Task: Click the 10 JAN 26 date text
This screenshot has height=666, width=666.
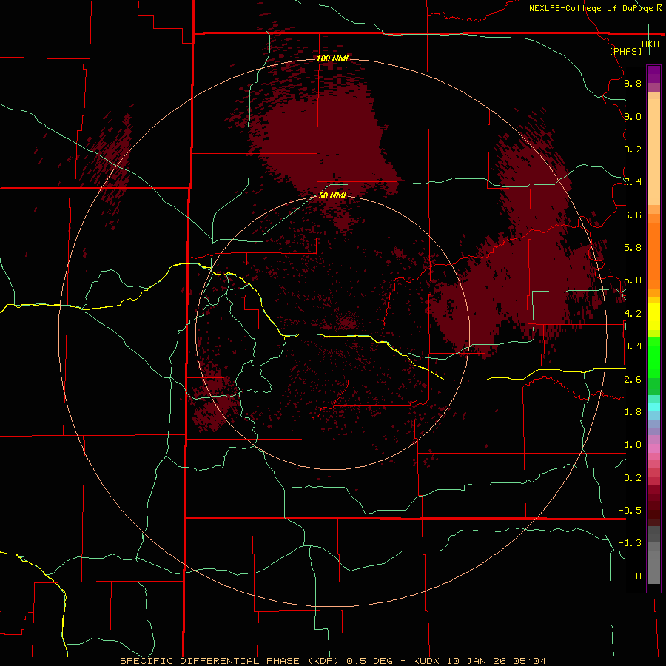Action: pyautogui.click(x=477, y=661)
